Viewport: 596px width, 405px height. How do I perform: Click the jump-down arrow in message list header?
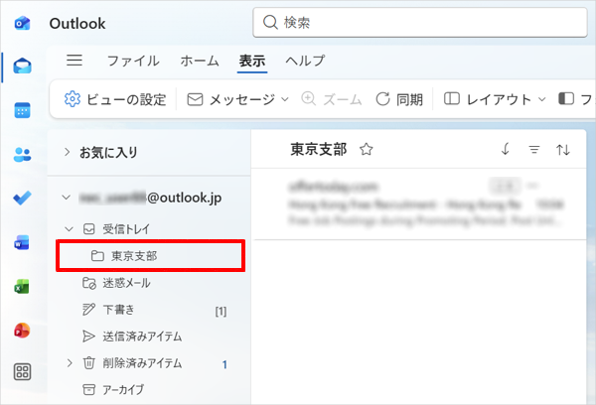[506, 149]
